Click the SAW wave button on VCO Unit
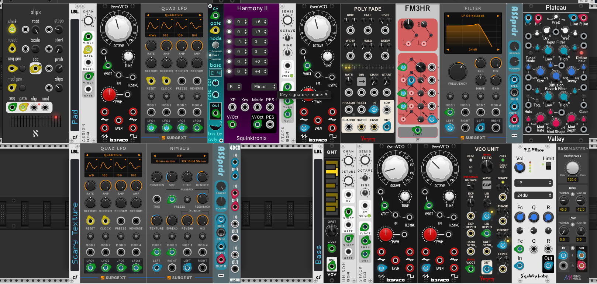The height and width of the screenshot is (284, 597). (487, 185)
